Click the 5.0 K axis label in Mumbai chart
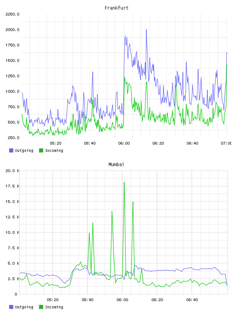 pos(13,263)
